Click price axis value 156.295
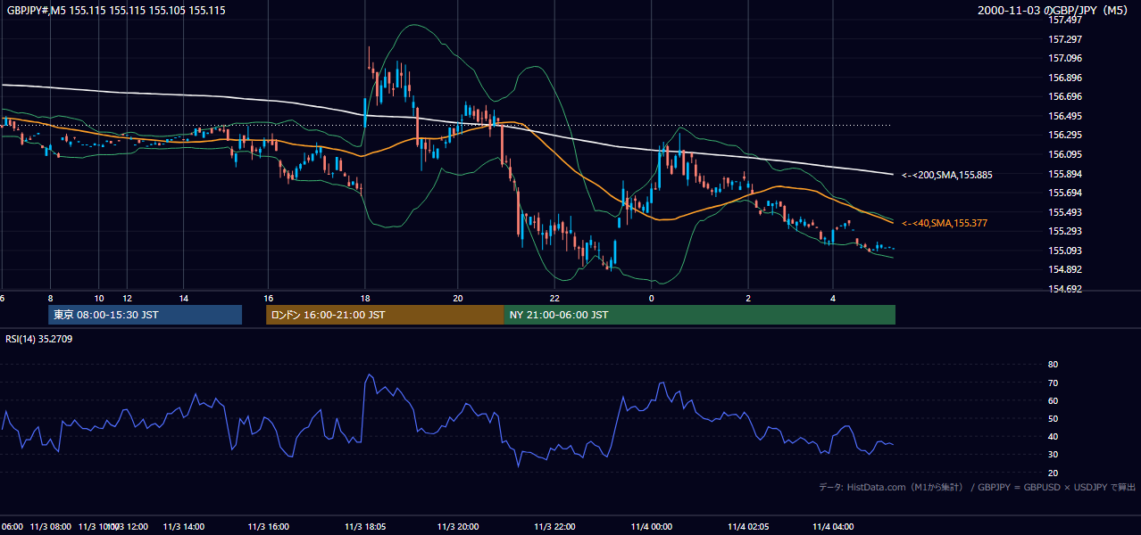The height and width of the screenshot is (535, 1141). pos(1066,136)
